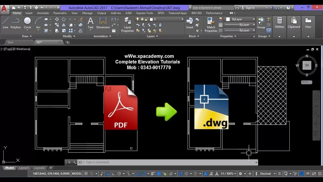Screen dimensions: 323x182
Task: Expand the Draw panel
Action: tap(27, 36)
